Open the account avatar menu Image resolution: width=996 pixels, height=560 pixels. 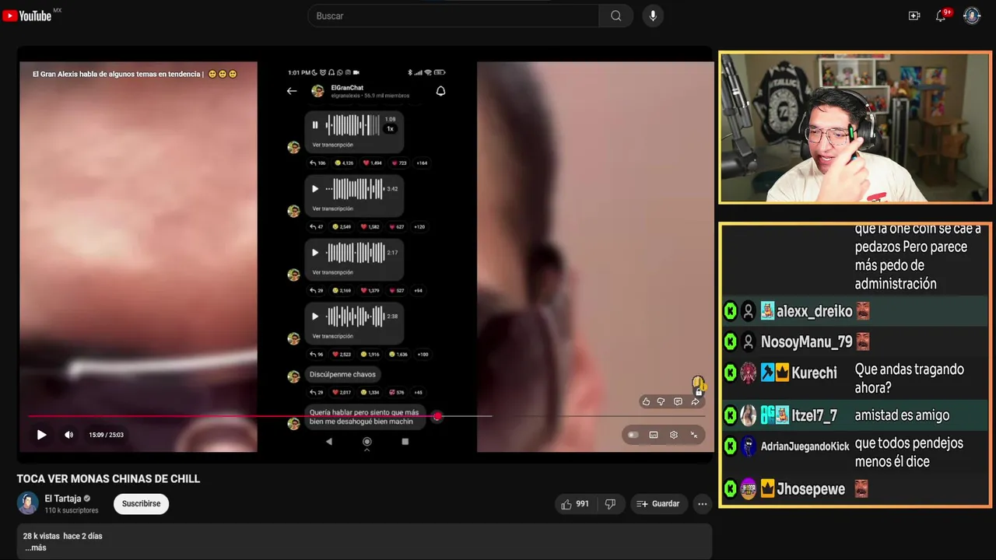972,16
